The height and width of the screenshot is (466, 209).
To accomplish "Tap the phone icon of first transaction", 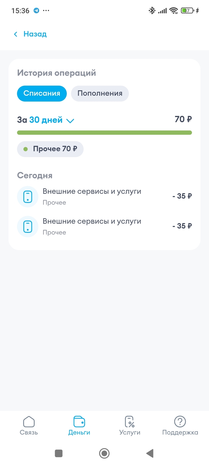I will pos(28,197).
